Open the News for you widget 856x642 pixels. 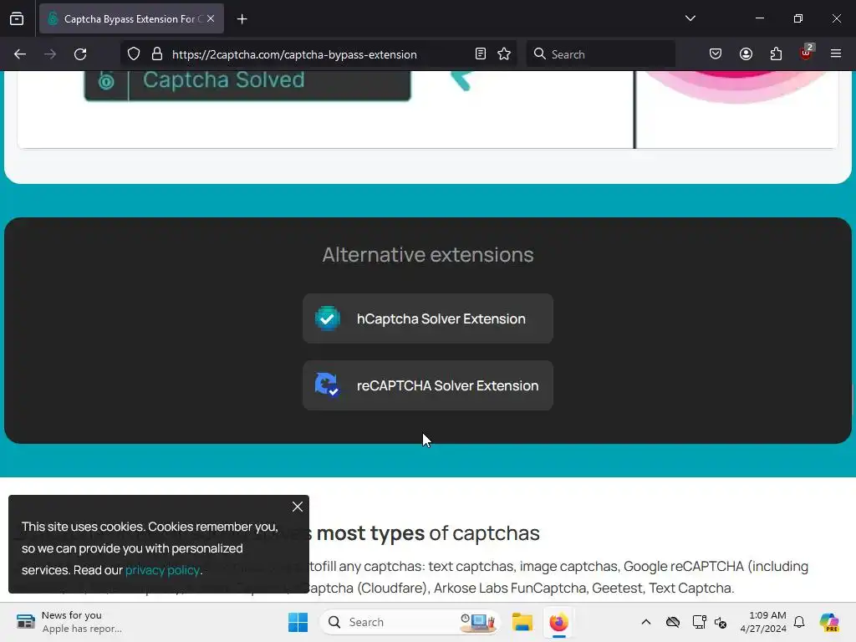tap(69, 622)
